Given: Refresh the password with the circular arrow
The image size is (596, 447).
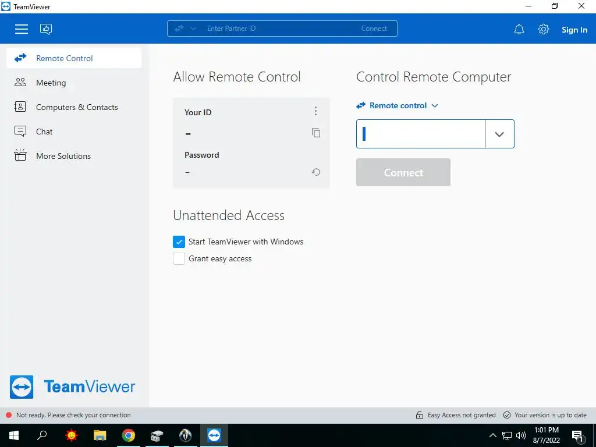Looking at the screenshot, I should point(316,172).
